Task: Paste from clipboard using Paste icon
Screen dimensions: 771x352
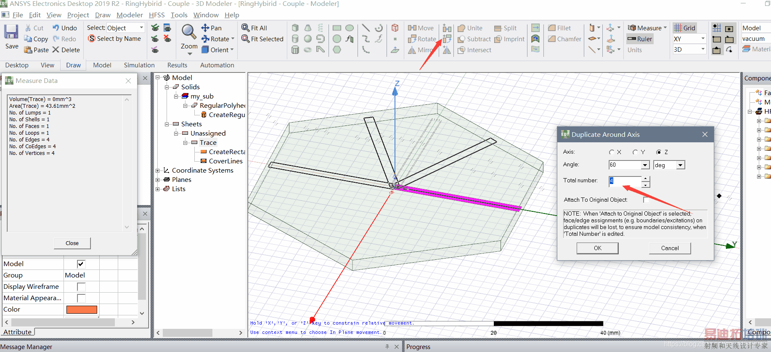Action: [28, 50]
